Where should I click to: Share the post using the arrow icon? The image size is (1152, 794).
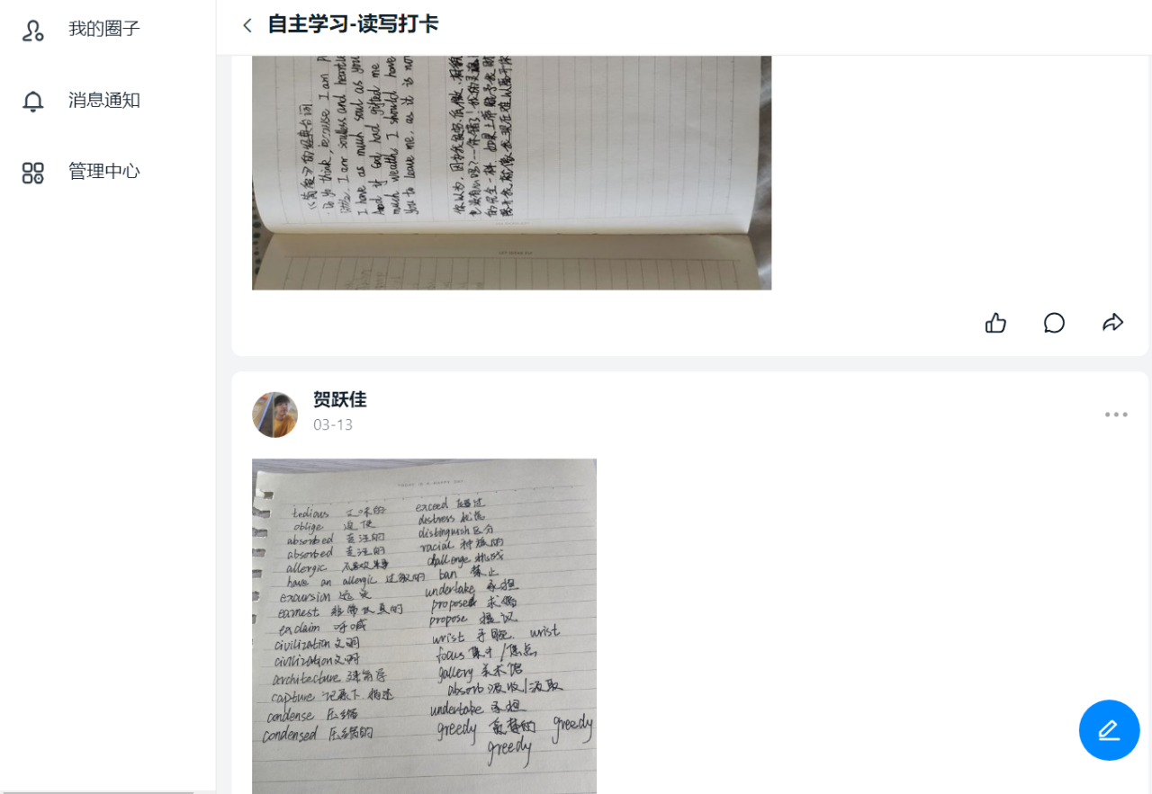point(1113,323)
